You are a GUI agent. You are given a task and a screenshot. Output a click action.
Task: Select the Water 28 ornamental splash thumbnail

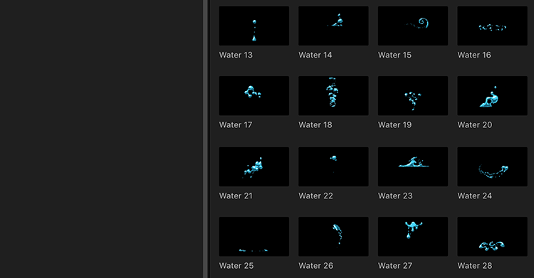coord(493,237)
